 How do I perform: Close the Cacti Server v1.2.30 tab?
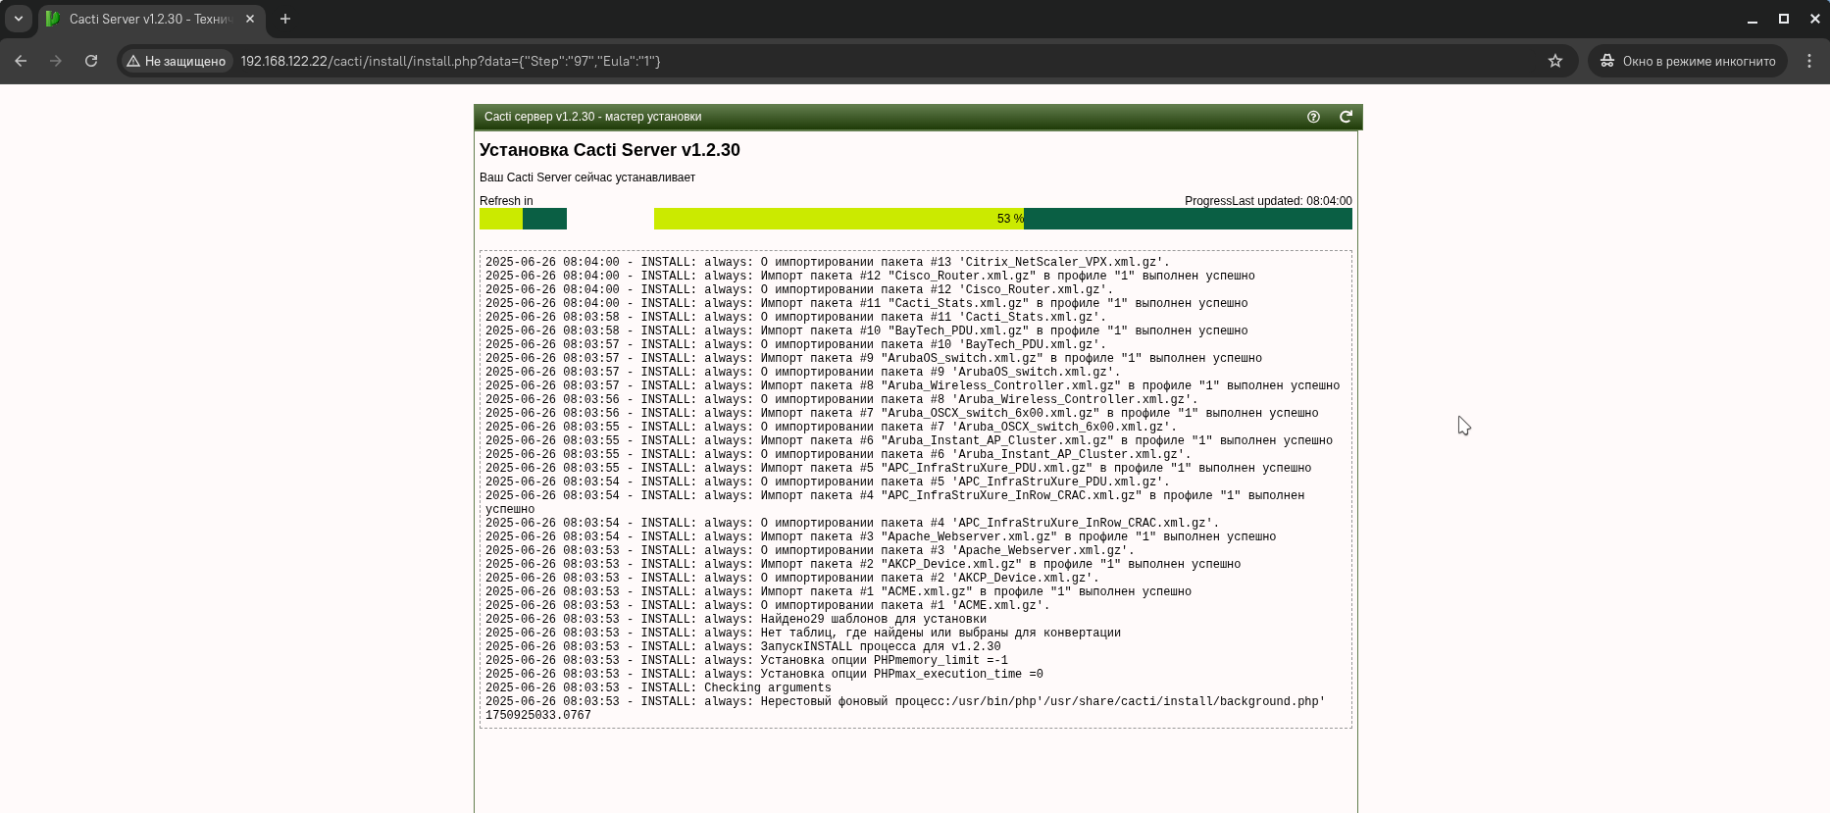pos(250,19)
